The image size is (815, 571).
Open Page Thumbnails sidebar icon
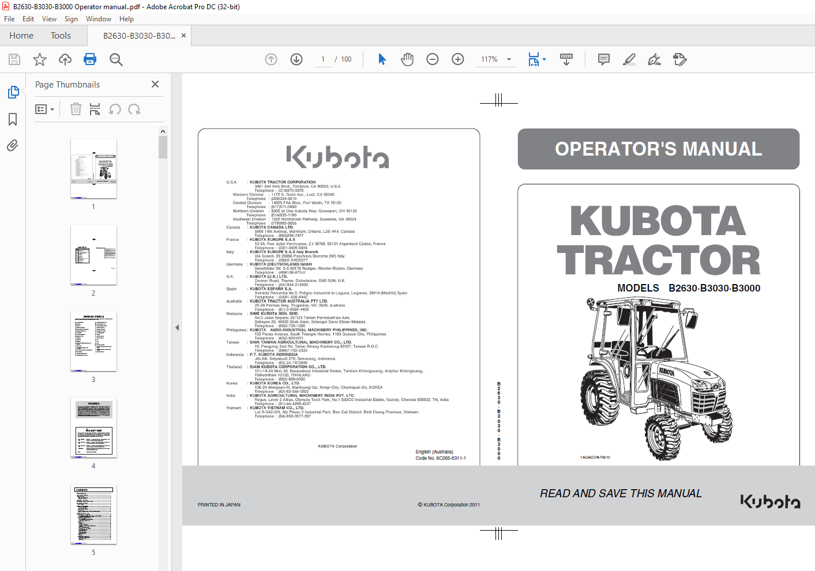pyautogui.click(x=13, y=92)
